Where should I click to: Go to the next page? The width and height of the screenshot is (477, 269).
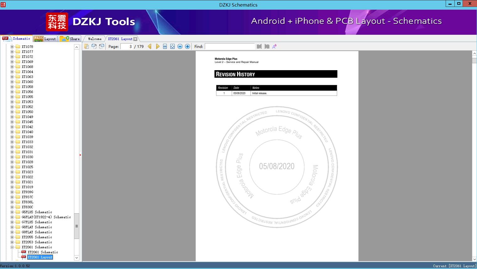click(x=157, y=46)
